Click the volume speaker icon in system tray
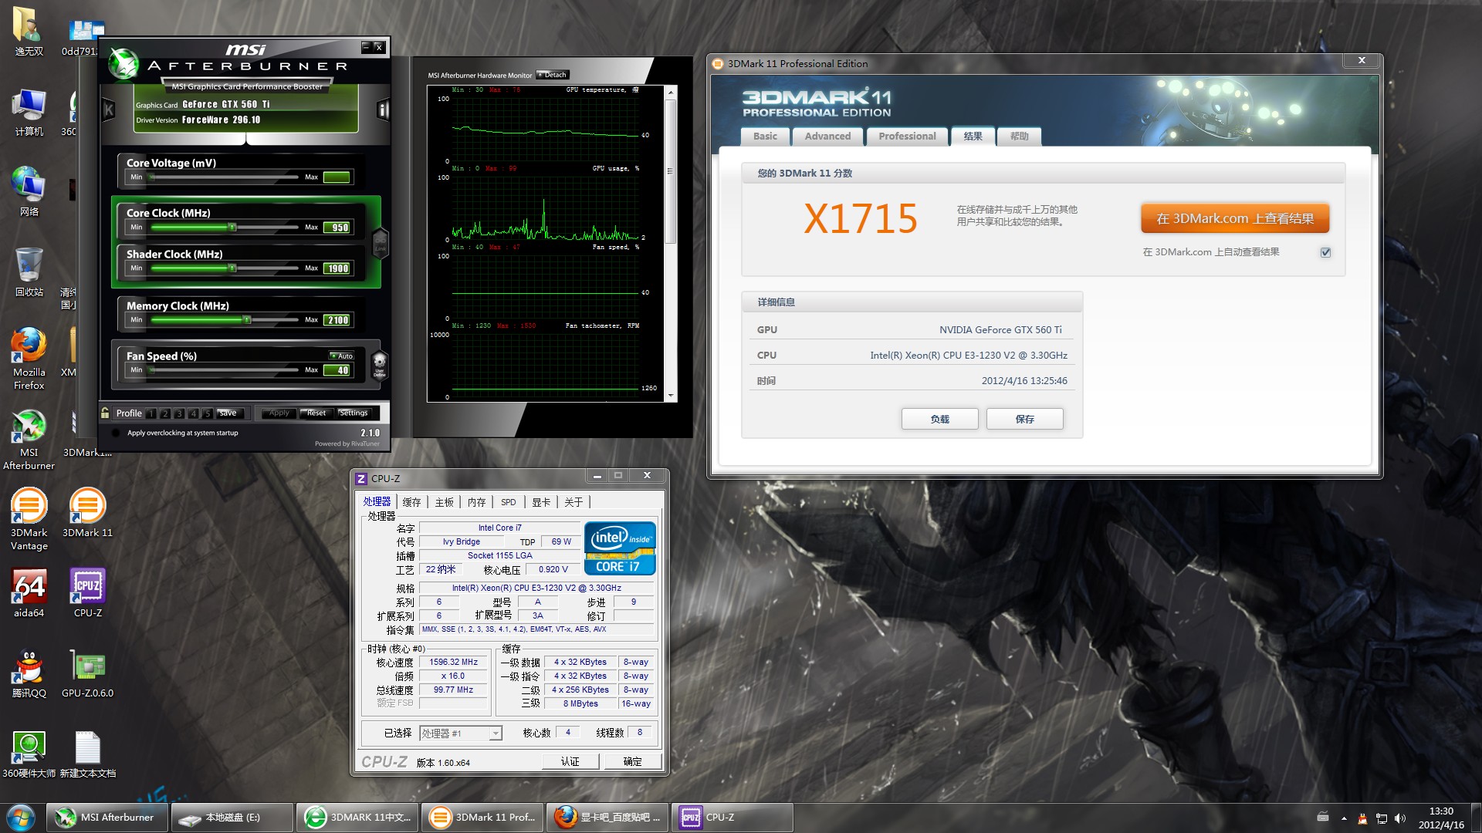 click(1400, 818)
